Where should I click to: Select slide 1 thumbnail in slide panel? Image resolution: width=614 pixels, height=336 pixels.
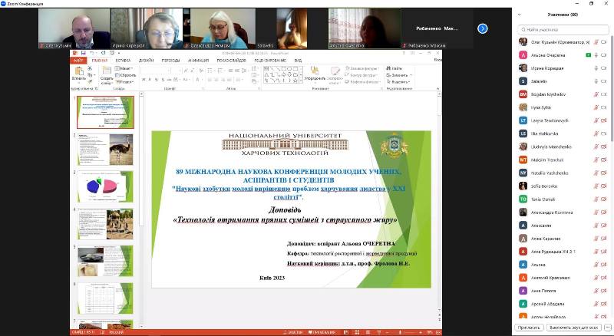click(x=105, y=113)
